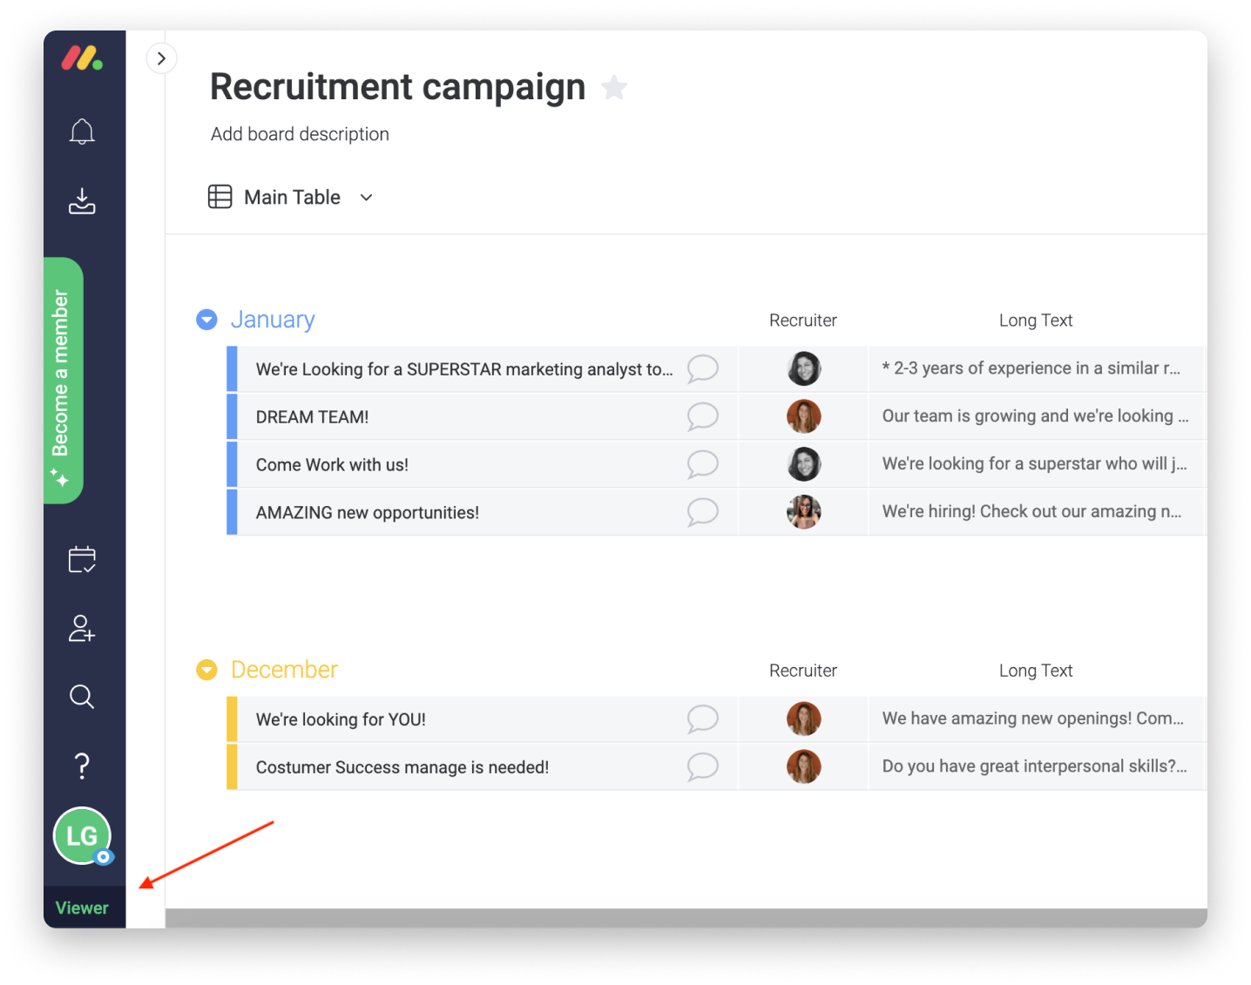
Task: Star the Recruitment campaign board
Action: pyautogui.click(x=614, y=87)
